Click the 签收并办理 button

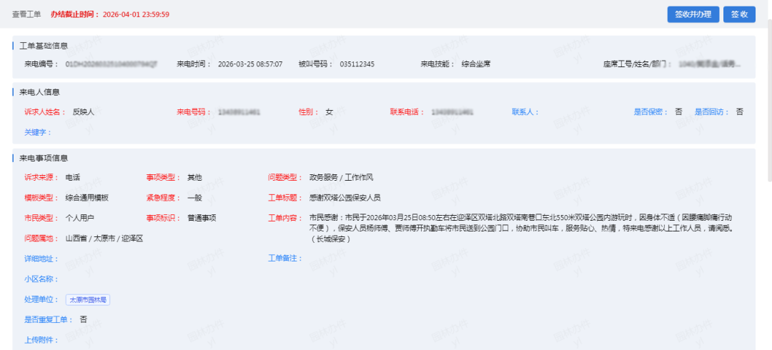pos(693,14)
